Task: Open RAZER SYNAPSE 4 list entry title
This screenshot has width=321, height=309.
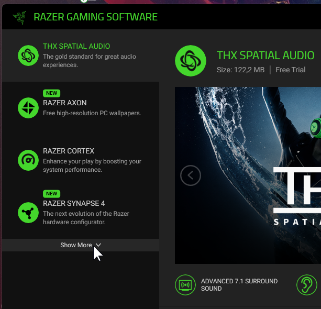Action: (74, 203)
